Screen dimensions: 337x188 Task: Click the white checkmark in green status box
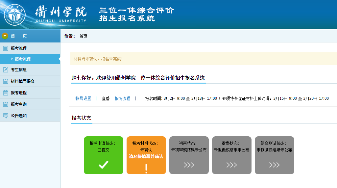[x=104, y=165]
